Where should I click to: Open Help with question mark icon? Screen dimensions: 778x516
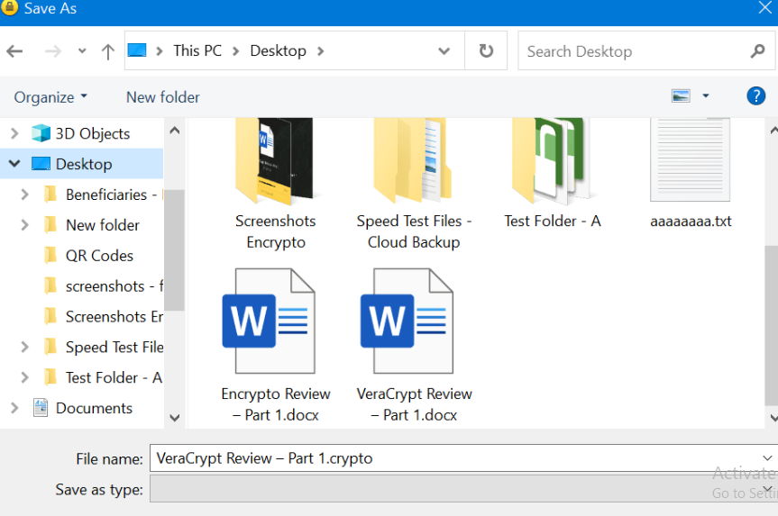[x=755, y=95]
